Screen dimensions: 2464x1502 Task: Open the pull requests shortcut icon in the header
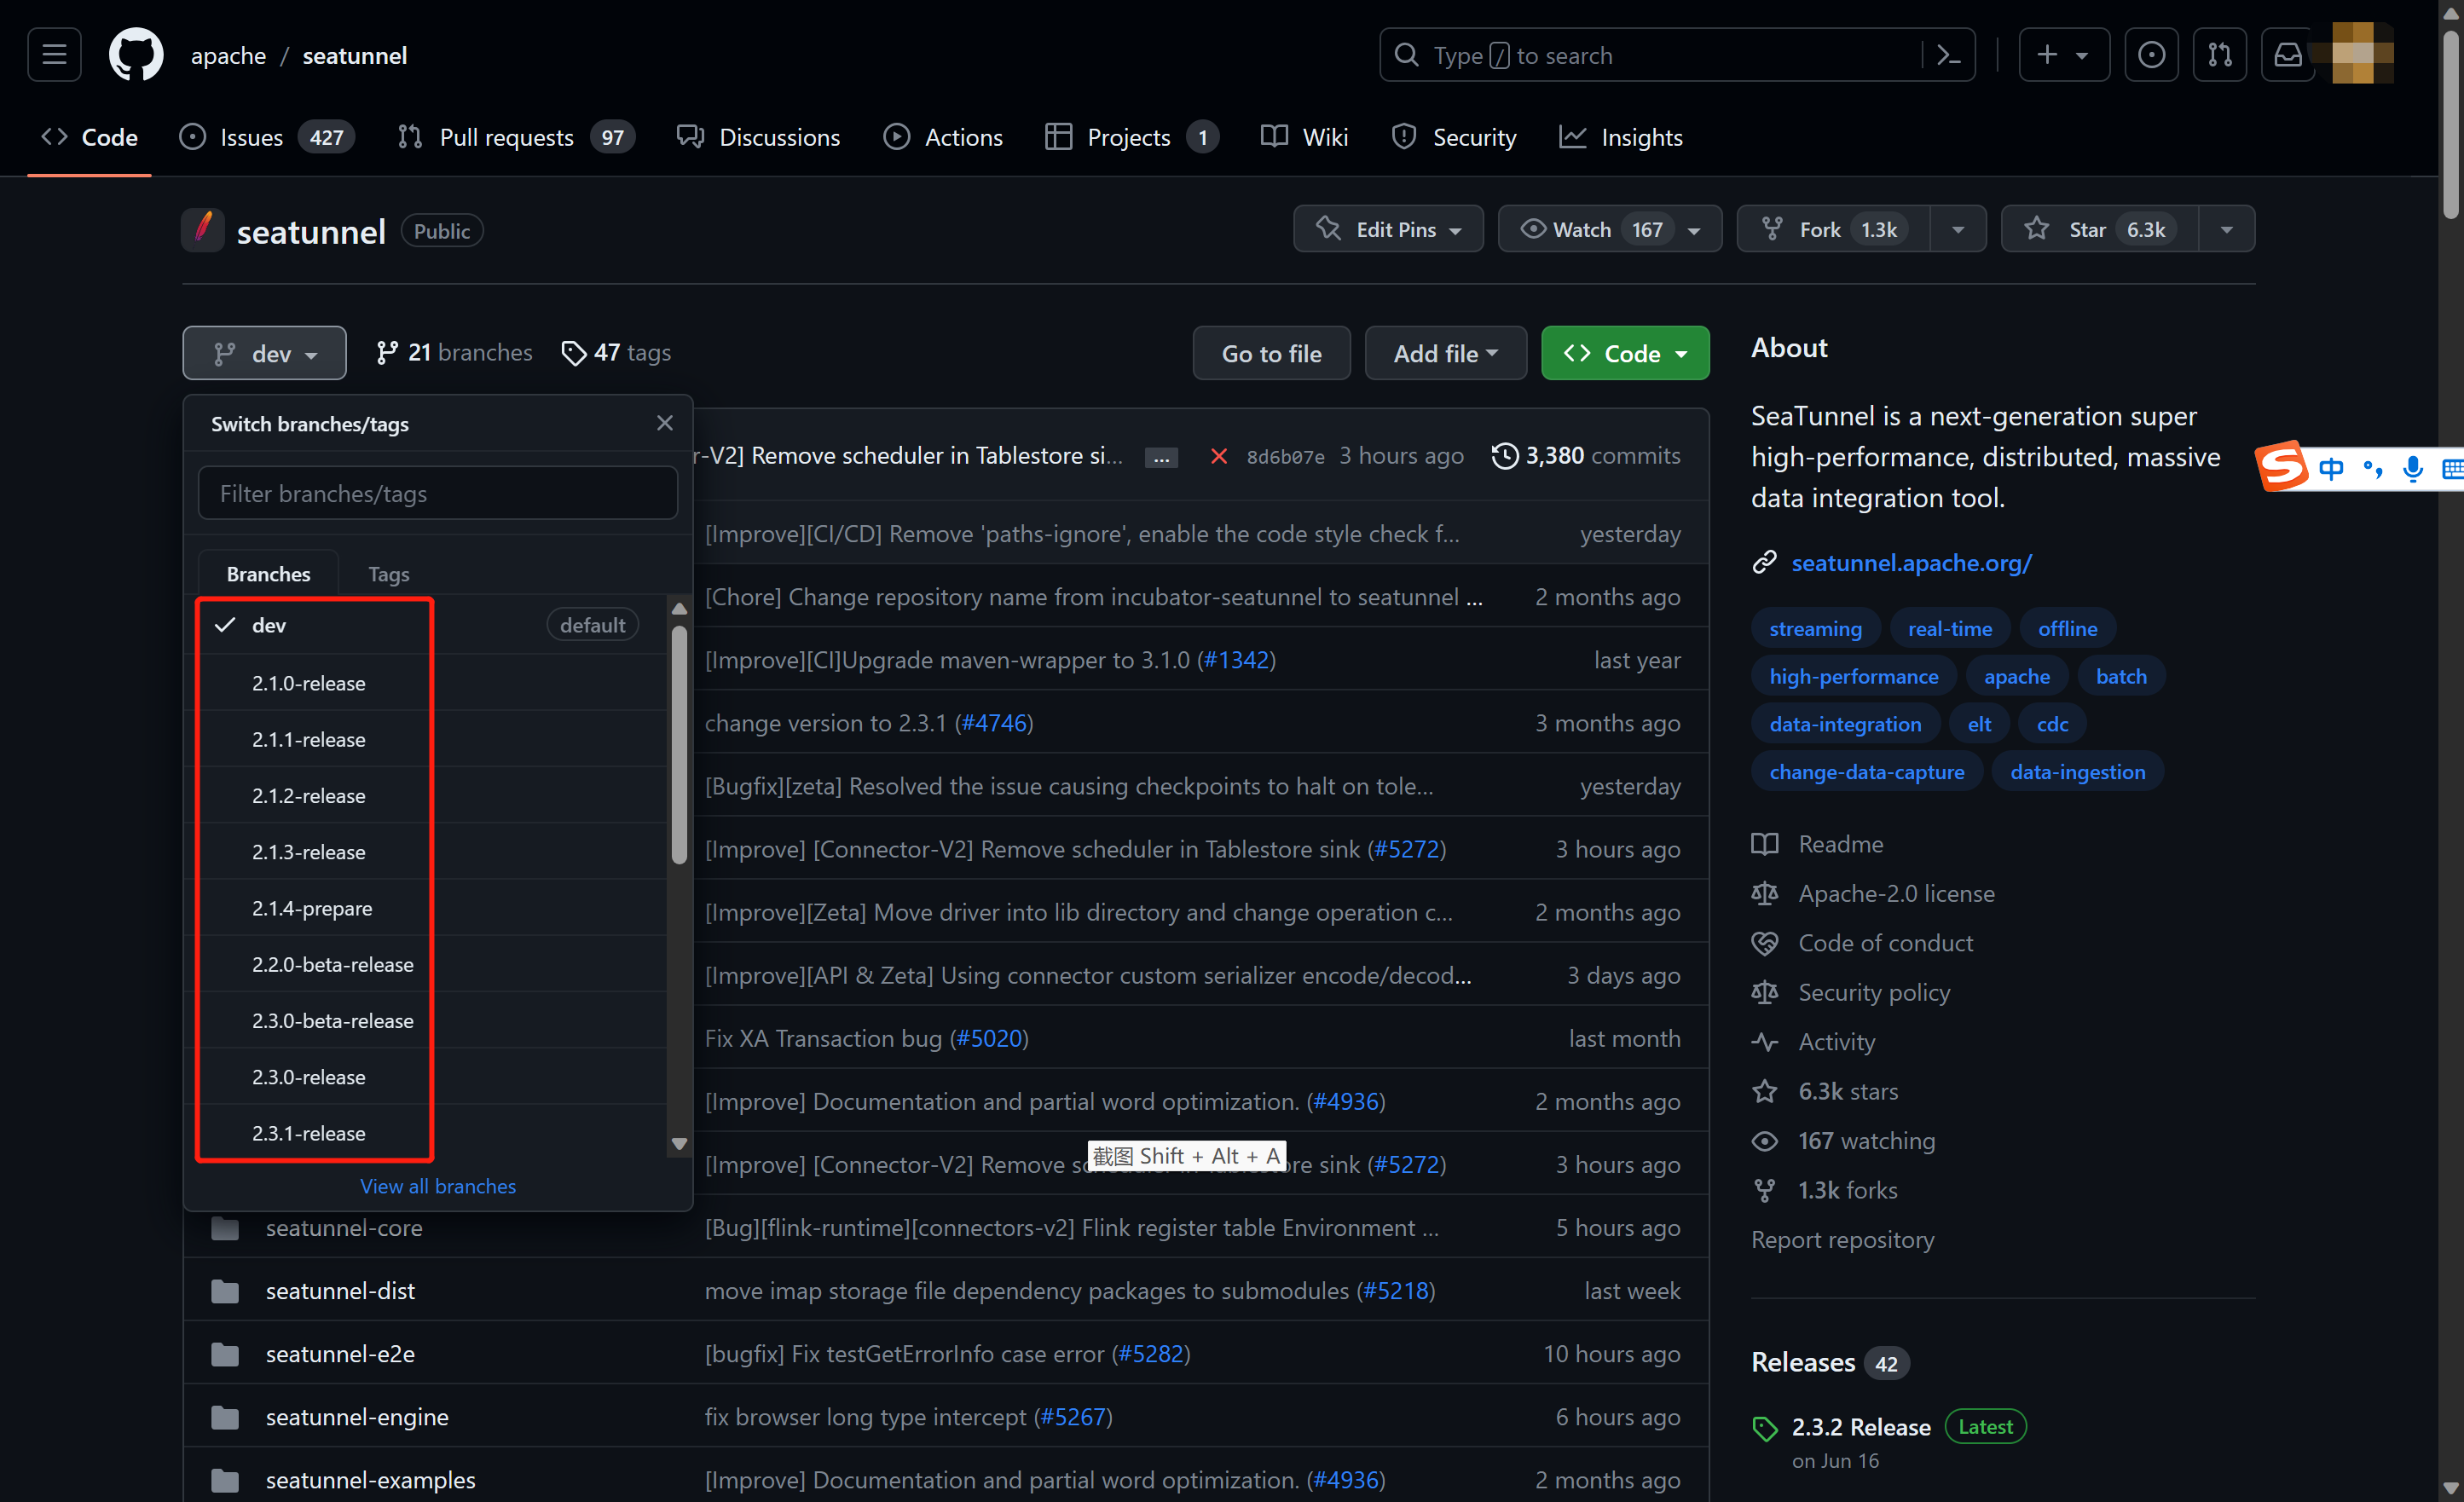2219,55
